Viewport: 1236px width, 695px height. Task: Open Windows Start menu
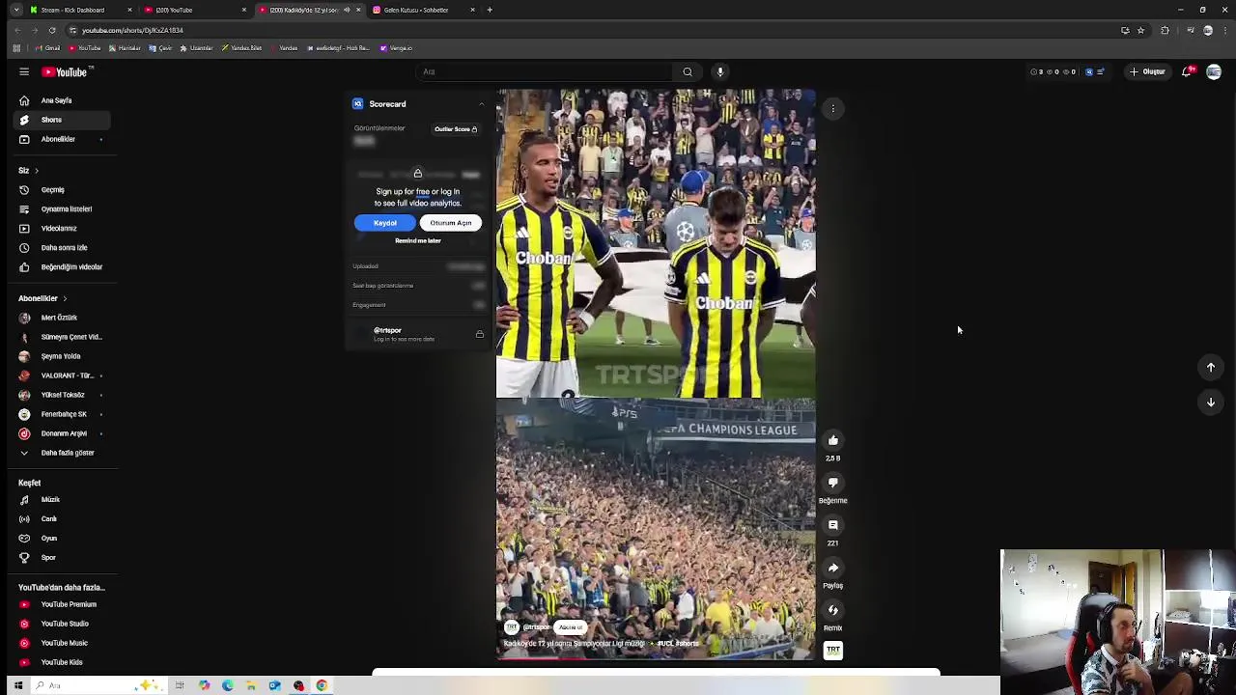point(17,685)
